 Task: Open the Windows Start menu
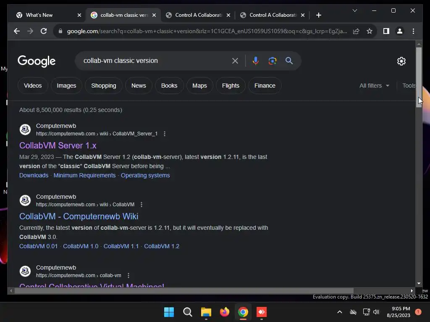(169, 312)
